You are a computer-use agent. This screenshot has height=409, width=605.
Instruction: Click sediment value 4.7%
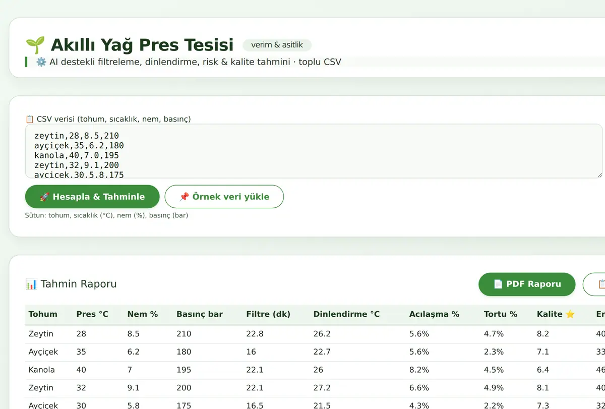point(494,333)
